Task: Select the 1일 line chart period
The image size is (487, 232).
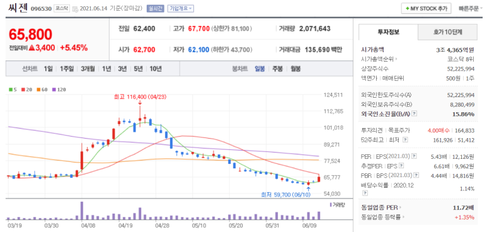Action: pos(48,69)
